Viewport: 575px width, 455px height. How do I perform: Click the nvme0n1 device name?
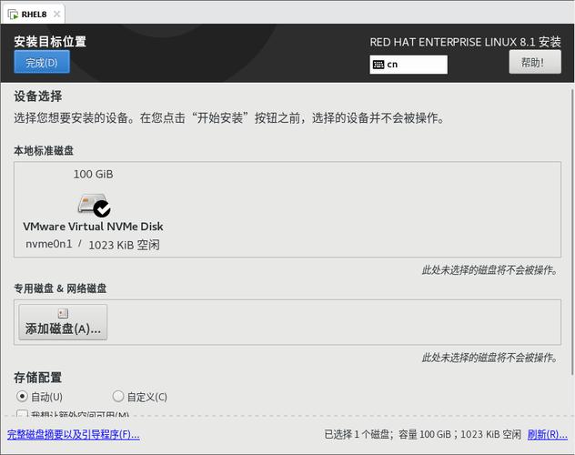[49, 244]
